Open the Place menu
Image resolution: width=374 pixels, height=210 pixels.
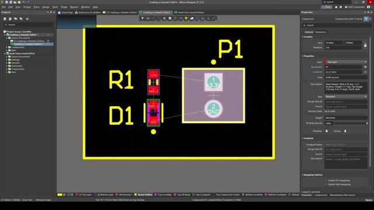click(x=36, y=7)
